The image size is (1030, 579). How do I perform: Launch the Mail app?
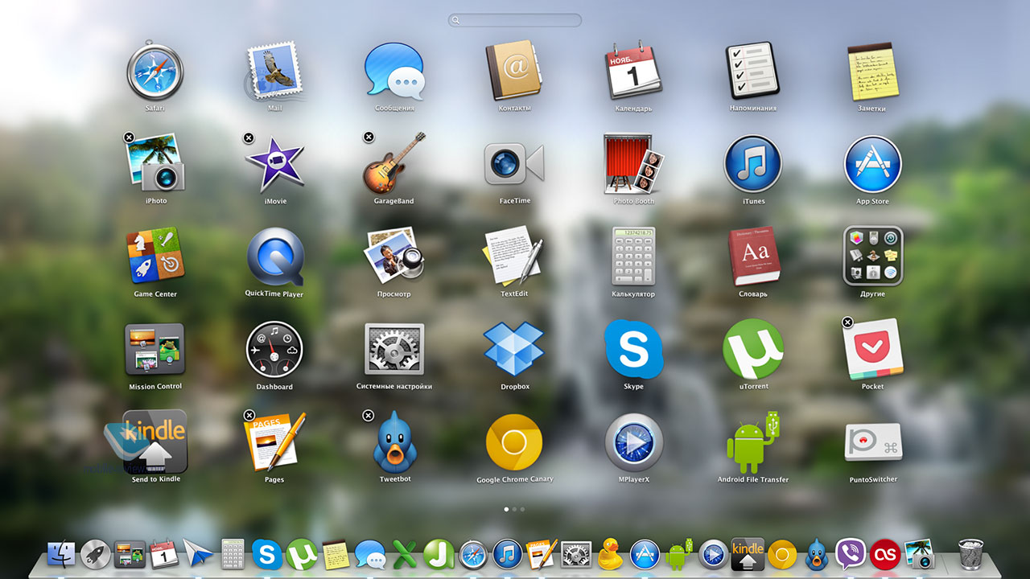(x=274, y=72)
